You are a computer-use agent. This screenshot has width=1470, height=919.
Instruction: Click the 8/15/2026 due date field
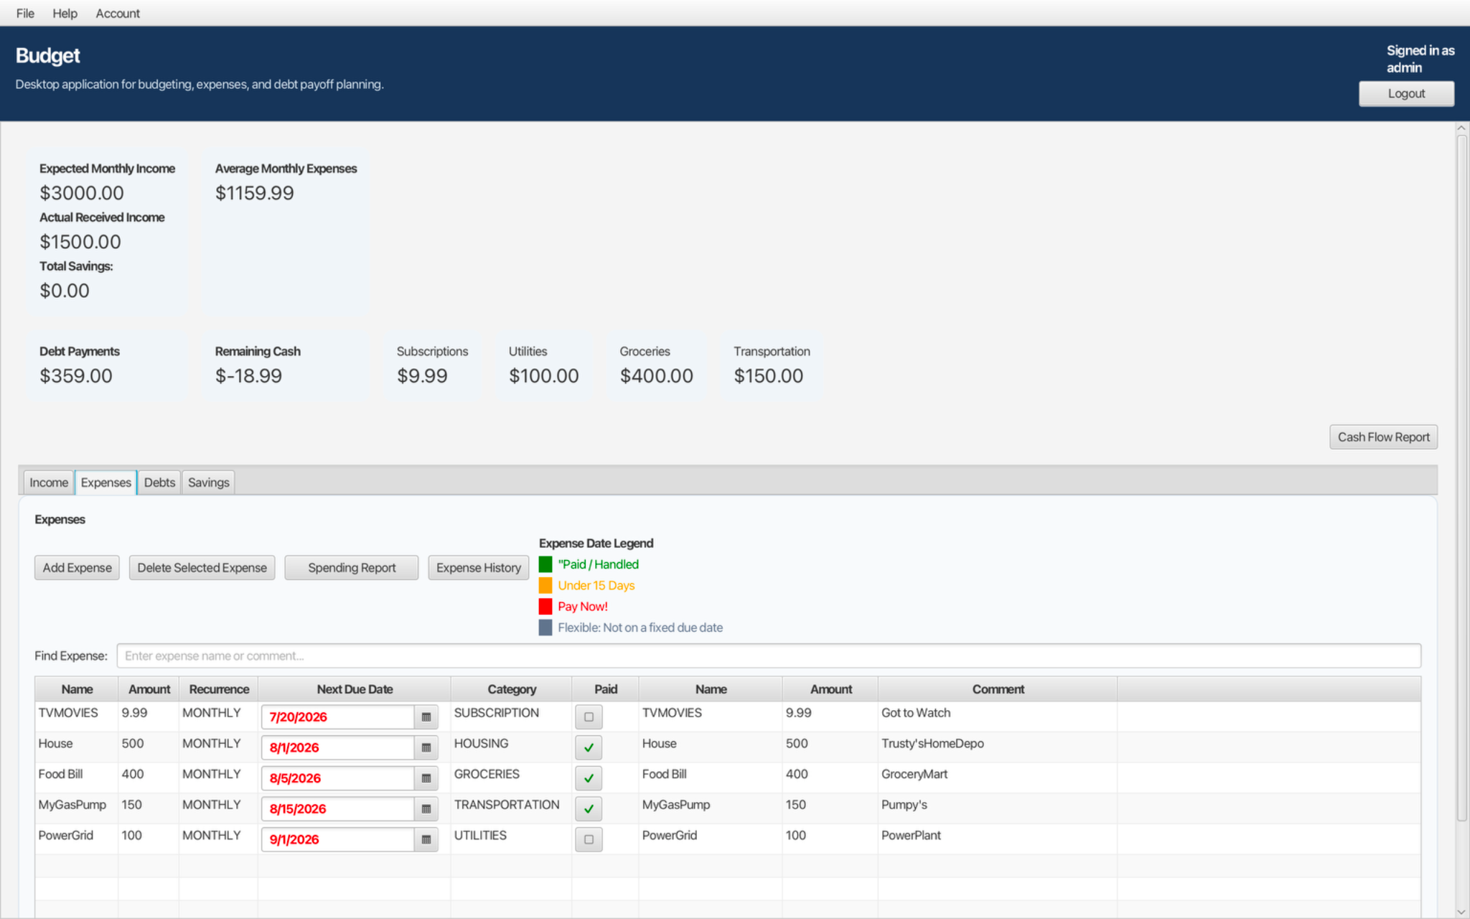(338, 808)
